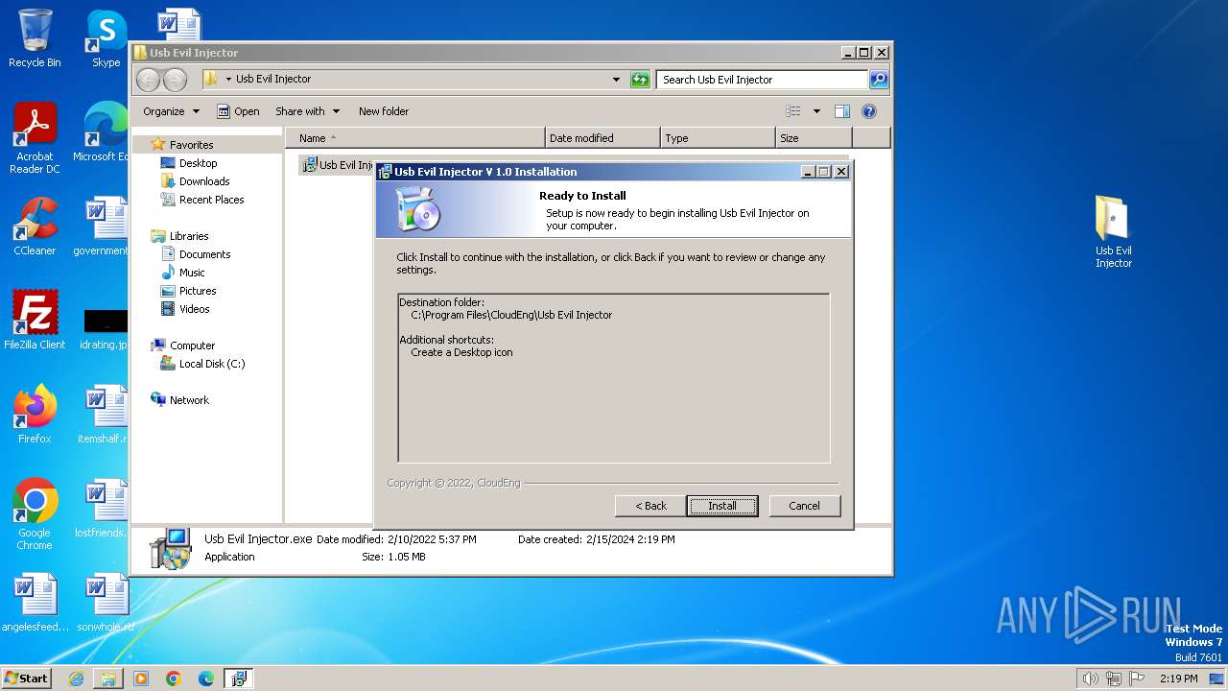
Task: Launch Microsoft Edge from desktop
Action: click(101, 132)
